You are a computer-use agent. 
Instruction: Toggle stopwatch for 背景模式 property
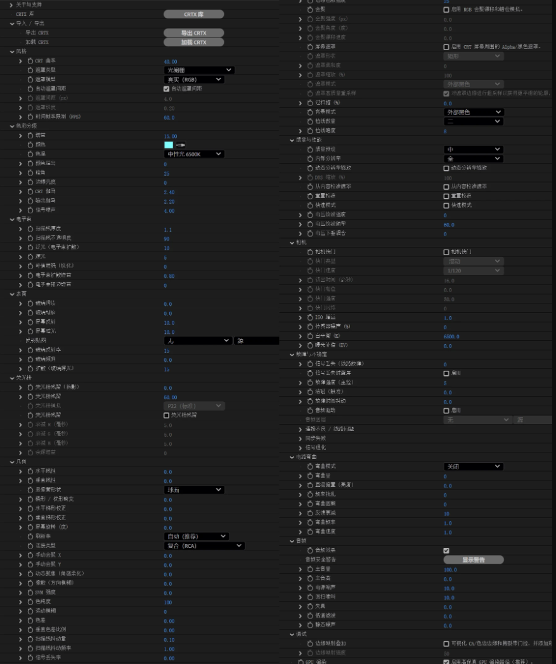pos(310,112)
